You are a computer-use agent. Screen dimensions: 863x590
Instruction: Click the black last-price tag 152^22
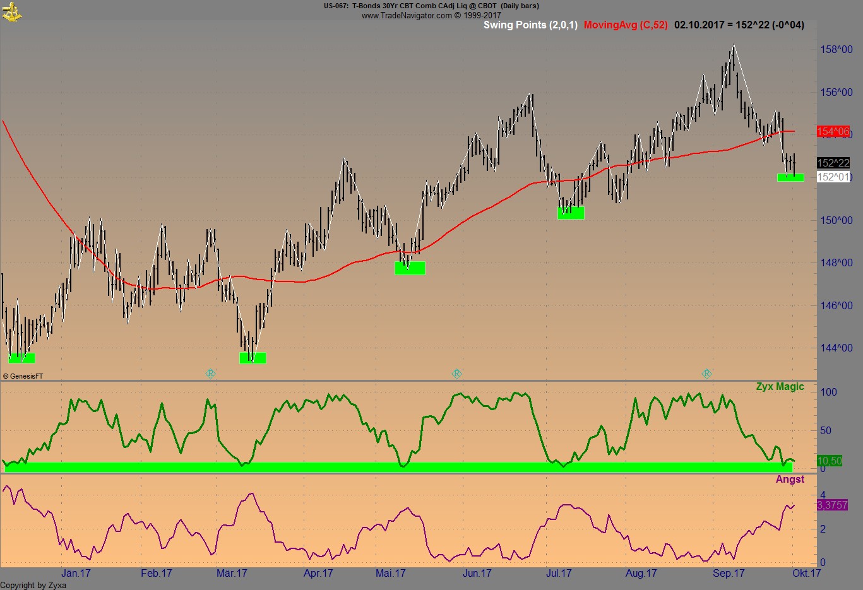point(832,163)
